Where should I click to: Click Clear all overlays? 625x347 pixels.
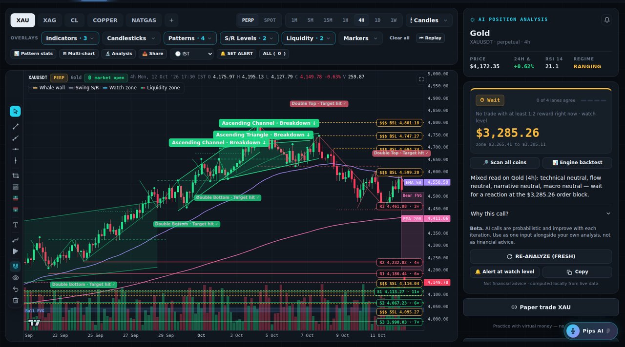point(399,38)
